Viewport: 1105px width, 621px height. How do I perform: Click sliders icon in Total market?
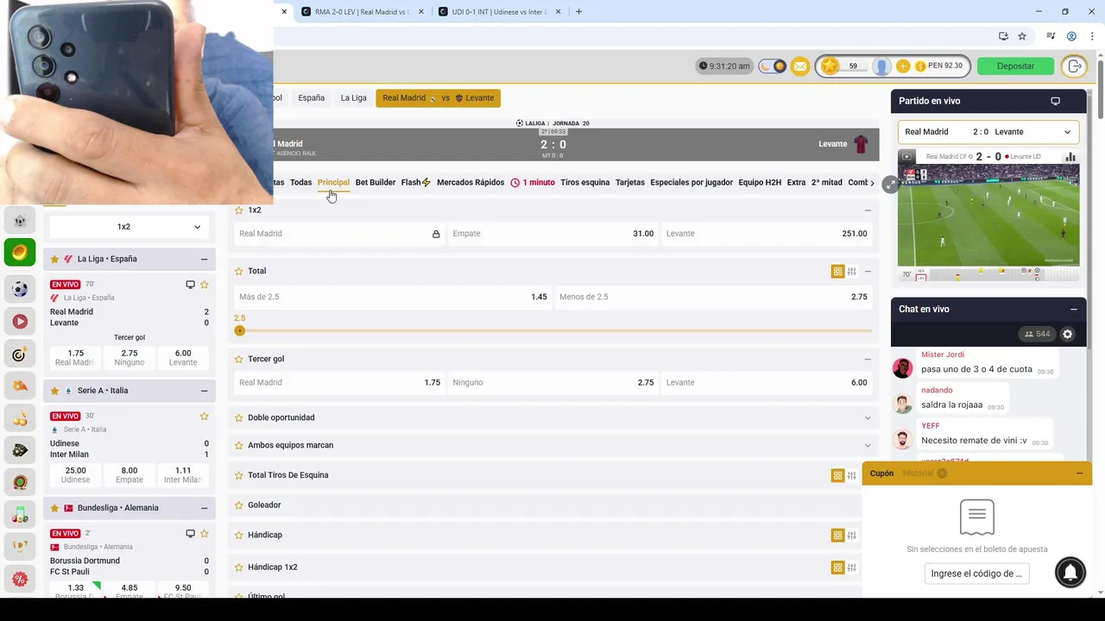851,272
